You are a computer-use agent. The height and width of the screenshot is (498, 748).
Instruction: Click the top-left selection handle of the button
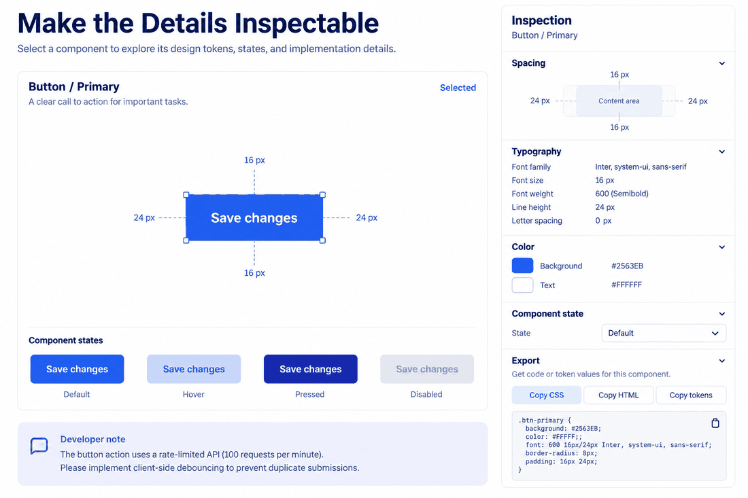point(186,195)
